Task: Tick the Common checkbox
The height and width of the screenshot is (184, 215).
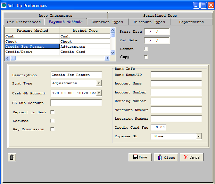Action: pos(146,49)
